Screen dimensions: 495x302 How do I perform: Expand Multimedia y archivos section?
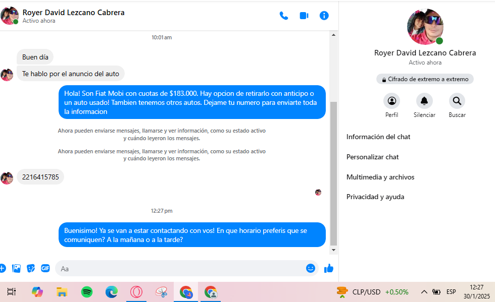(380, 177)
